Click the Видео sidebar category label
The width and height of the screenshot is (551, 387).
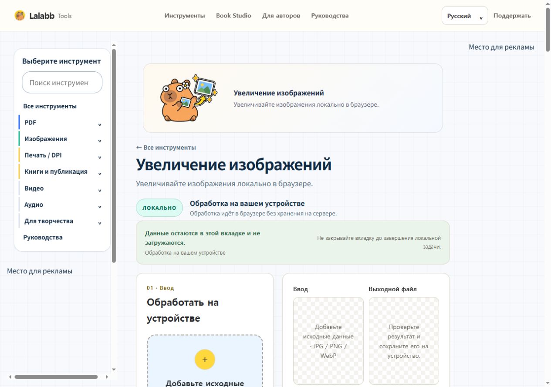tap(34, 188)
